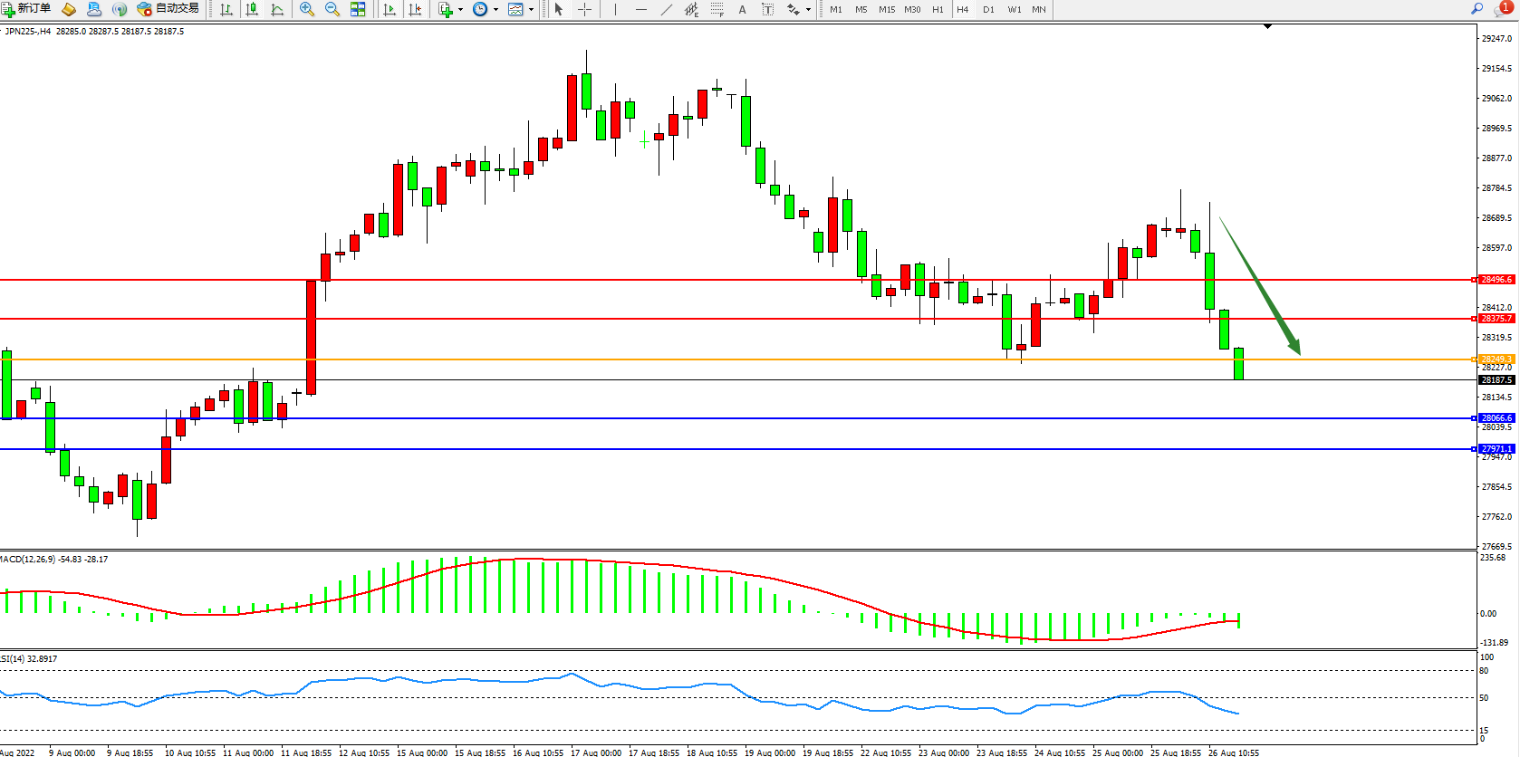Toggle the 自动交易 auto trading button
This screenshot has width=1520, height=757.
click(168, 9)
